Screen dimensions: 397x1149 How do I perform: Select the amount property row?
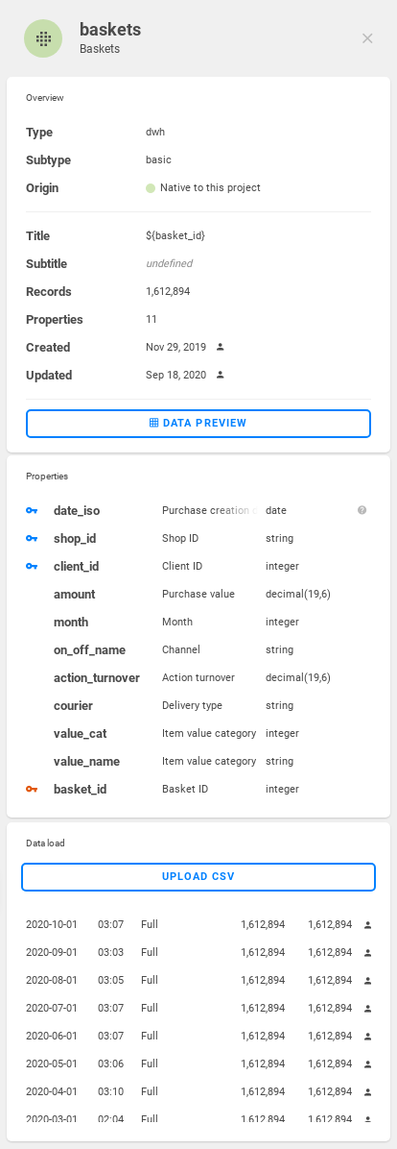click(198, 595)
